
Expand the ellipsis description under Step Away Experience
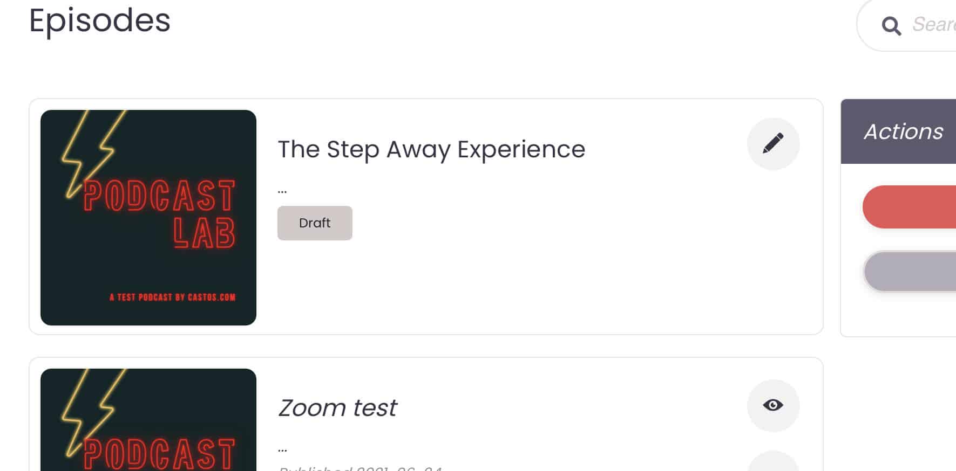click(282, 191)
